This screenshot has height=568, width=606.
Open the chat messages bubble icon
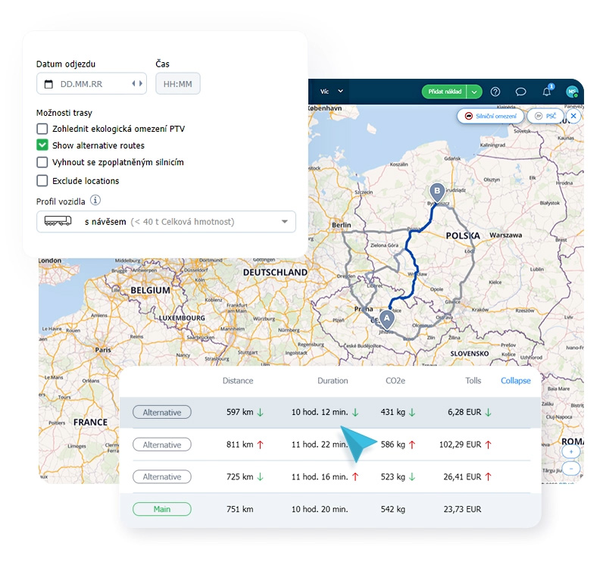point(520,92)
